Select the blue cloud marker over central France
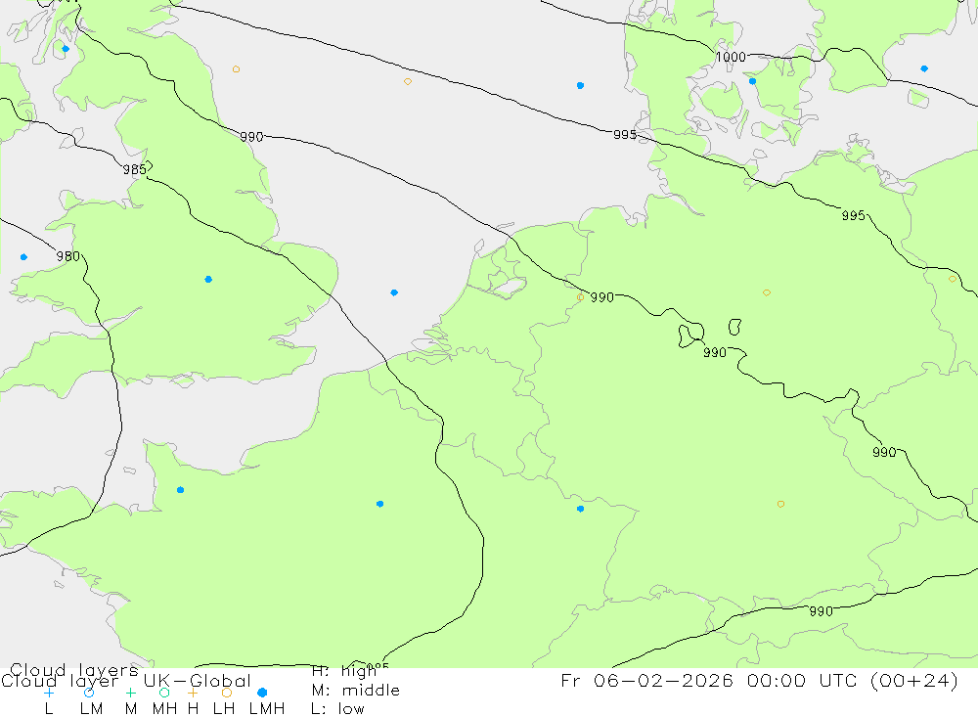This screenshot has height=717, width=978. [x=379, y=504]
